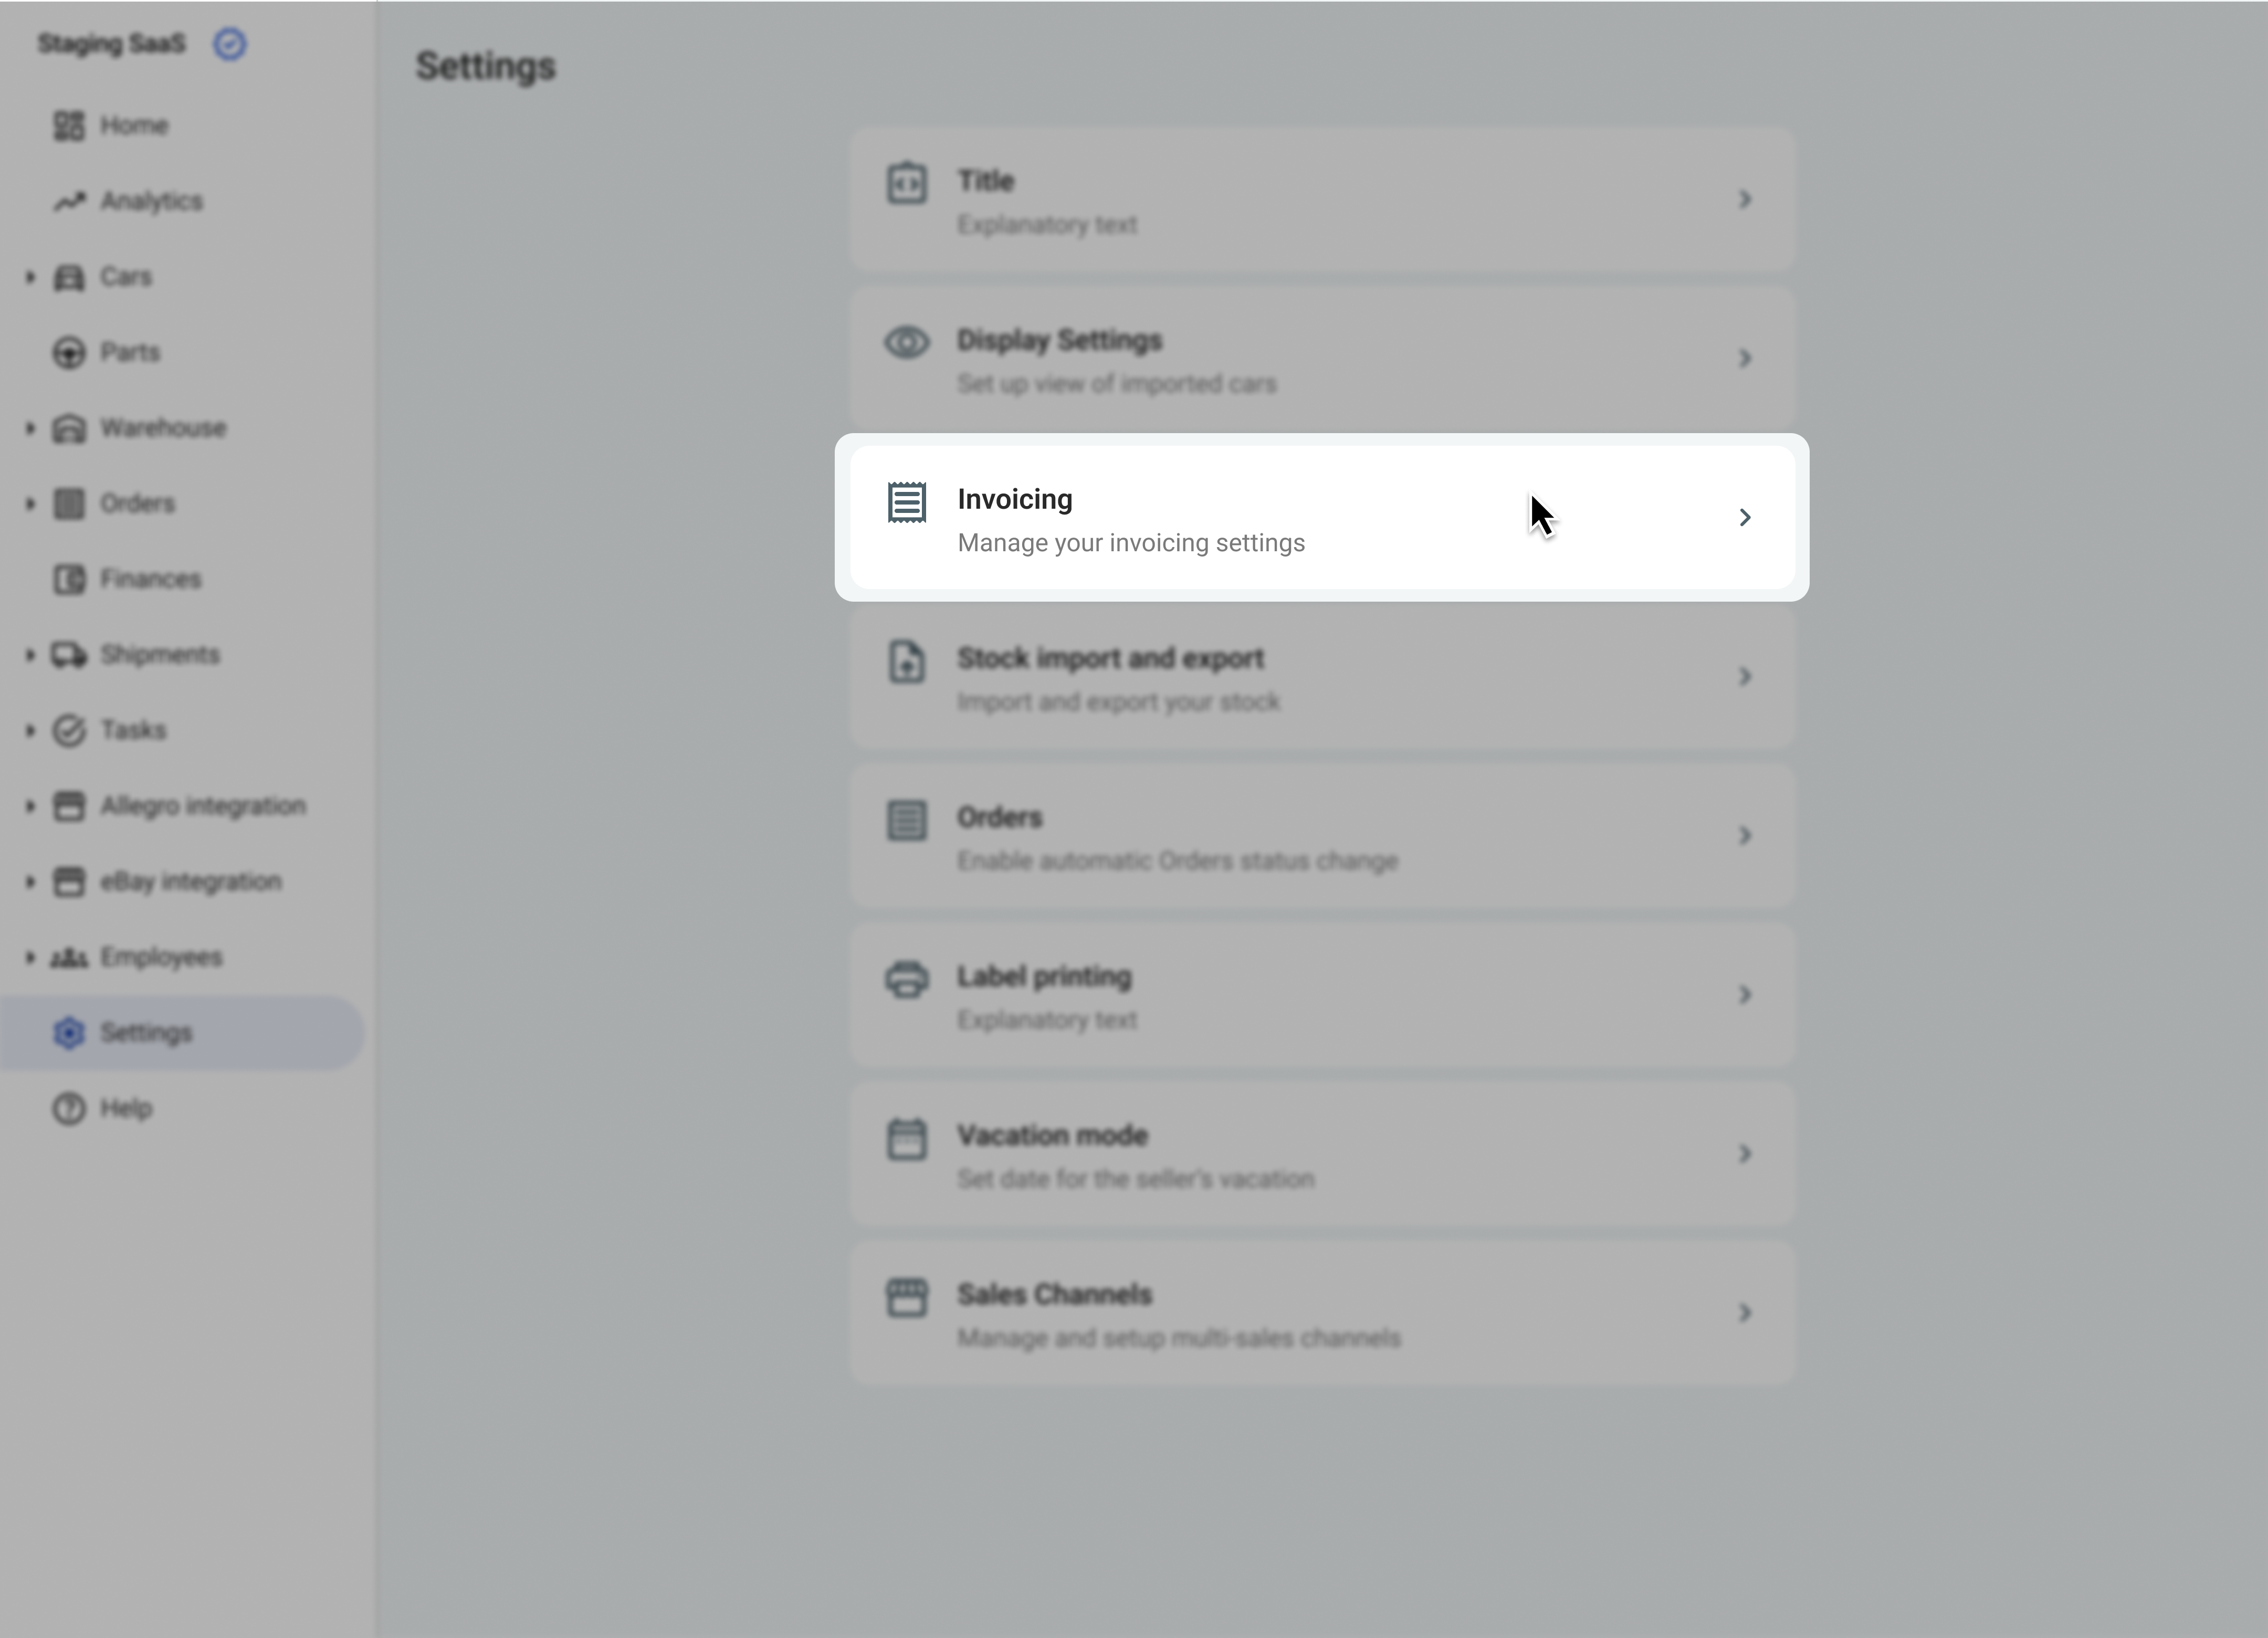Click the Vacation mode calendar icon
The image size is (2268, 1638).
coord(907,1139)
